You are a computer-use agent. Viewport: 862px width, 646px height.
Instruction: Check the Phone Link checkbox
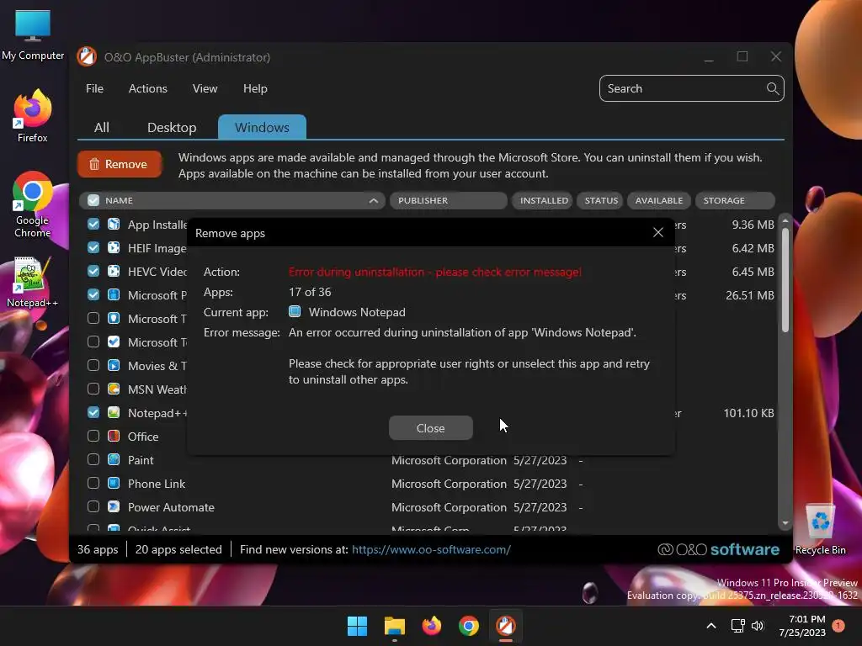tap(93, 484)
